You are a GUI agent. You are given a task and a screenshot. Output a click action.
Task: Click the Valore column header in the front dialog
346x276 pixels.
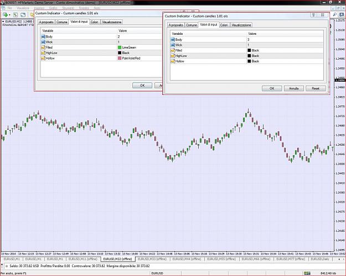coord(285,34)
